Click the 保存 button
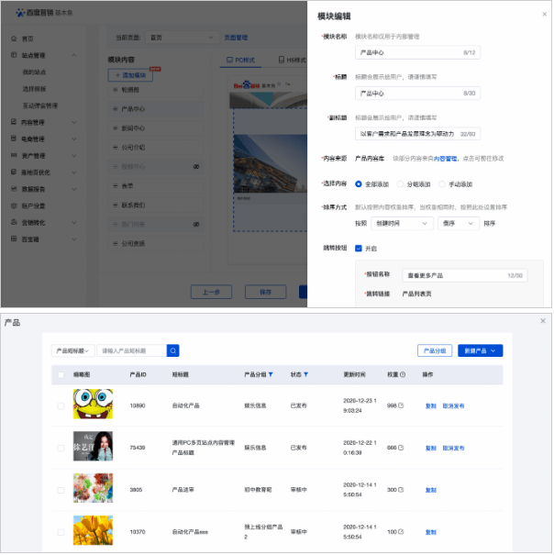 (x=265, y=292)
